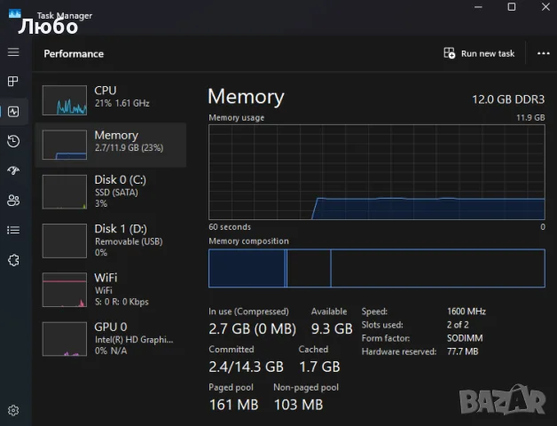
Task: Open the Startup apps page icon
Action: pos(13,170)
